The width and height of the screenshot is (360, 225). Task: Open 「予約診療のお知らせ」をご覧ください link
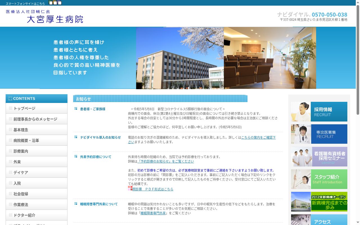click(x=166, y=161)
